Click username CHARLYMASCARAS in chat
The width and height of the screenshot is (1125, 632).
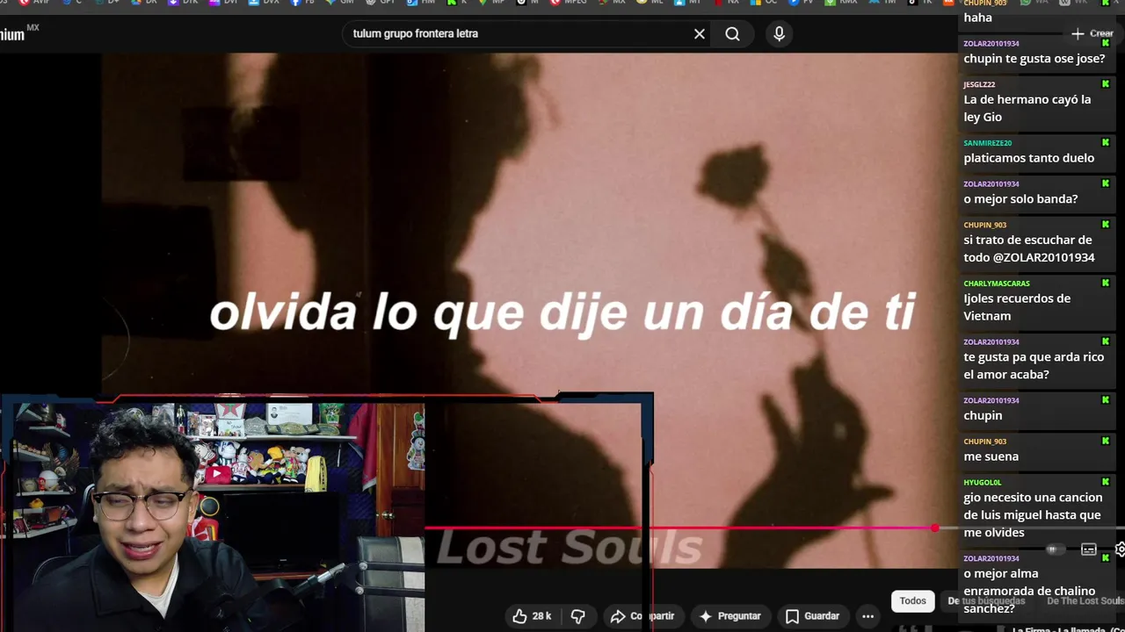click(997, 284)
